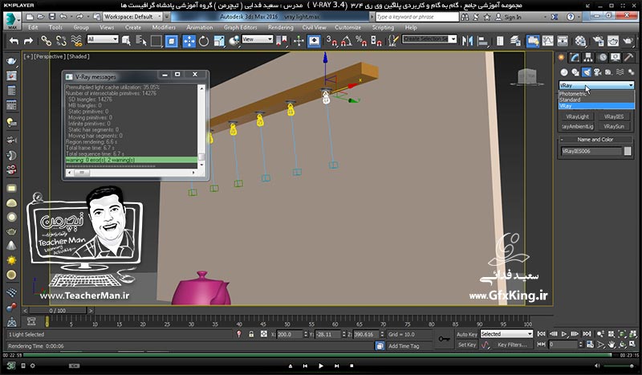Click the time slider at 0 / 100
642x375 pixels.
click(57, 311)
